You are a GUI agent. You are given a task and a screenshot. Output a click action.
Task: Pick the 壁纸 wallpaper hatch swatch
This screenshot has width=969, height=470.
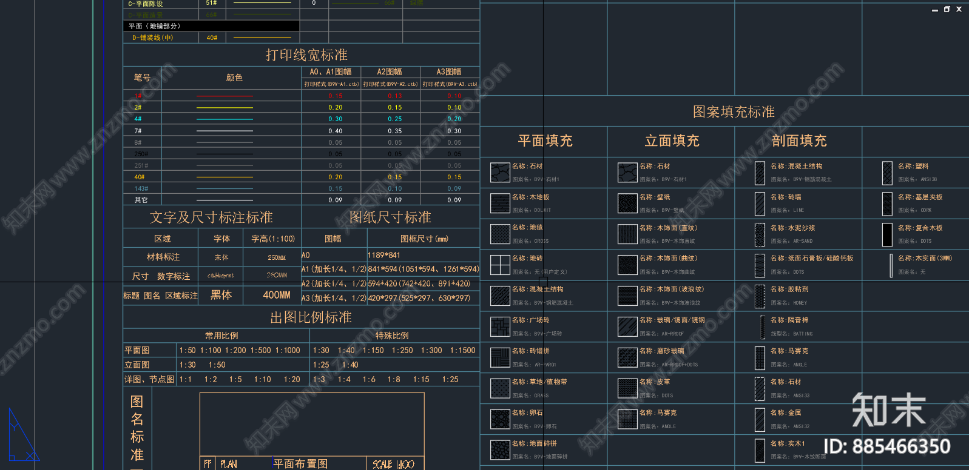click(x=627, y=204)
